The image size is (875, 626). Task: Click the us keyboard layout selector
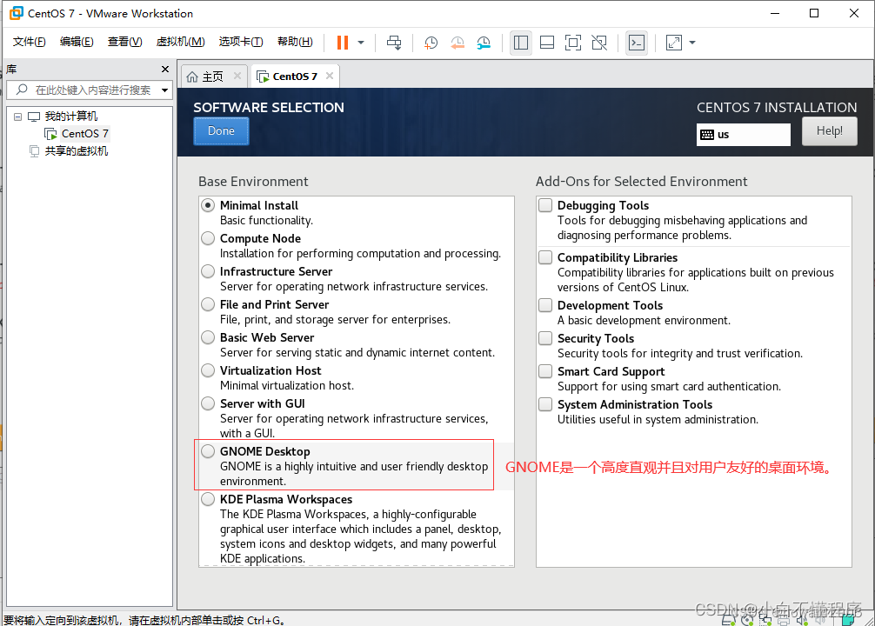coord(744,135)
